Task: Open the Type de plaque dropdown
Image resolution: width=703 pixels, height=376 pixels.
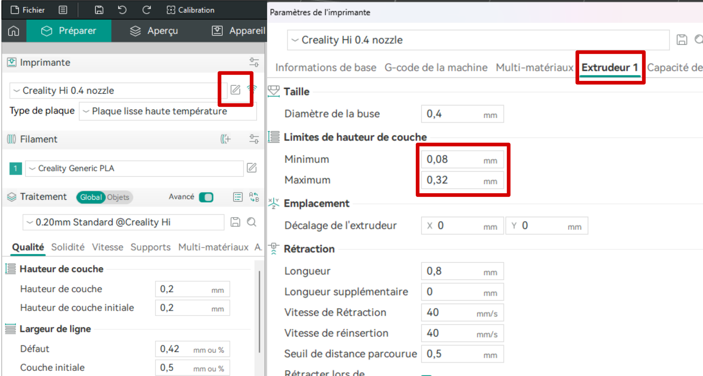Action: point(168,111)
